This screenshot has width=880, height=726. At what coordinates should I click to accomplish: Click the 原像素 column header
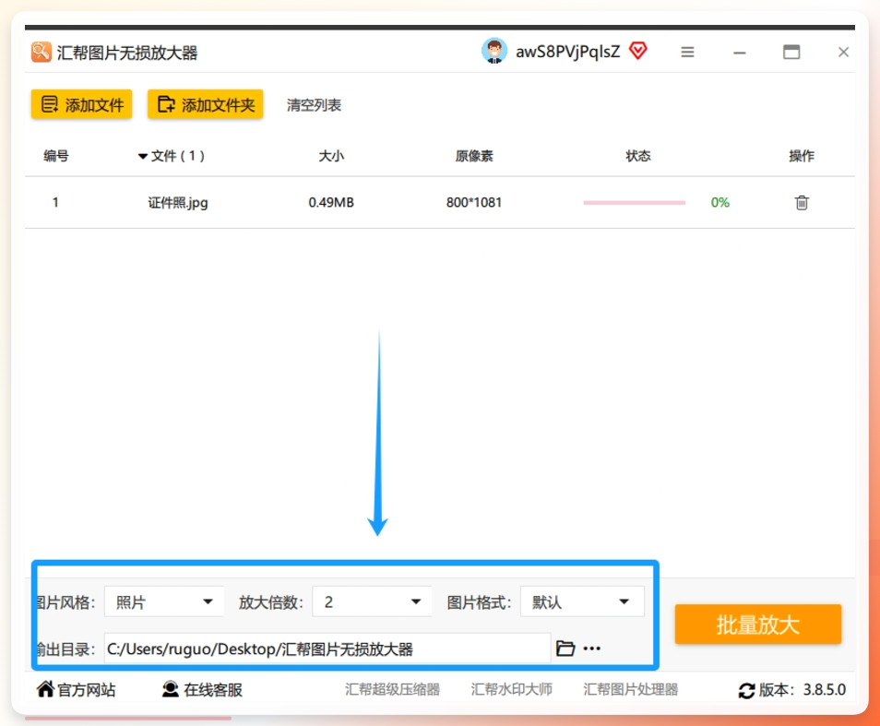474,156
